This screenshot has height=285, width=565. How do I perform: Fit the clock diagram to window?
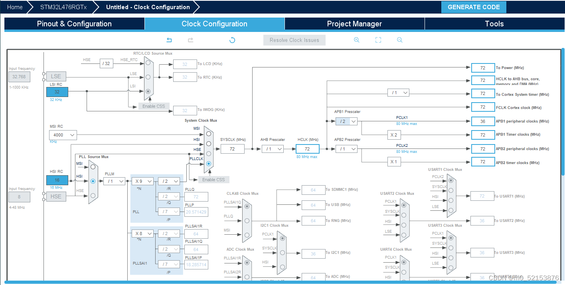(x=378, y=40)
